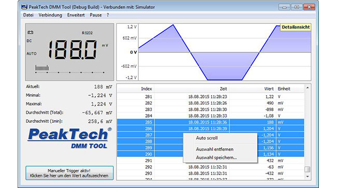The width and height of the screenshot is (337, 188).
Task: Select highlighted row with index 286
Action: (x=210, y=129)
